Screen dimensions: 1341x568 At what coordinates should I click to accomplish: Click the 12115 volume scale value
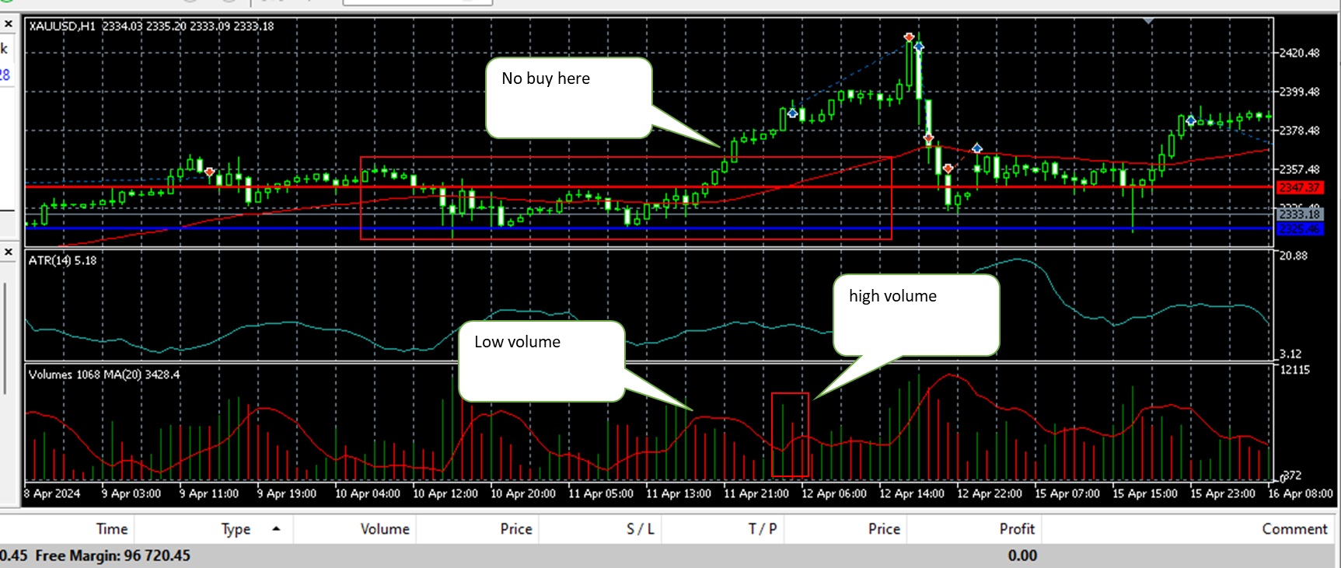click(x=1295, y=370)
